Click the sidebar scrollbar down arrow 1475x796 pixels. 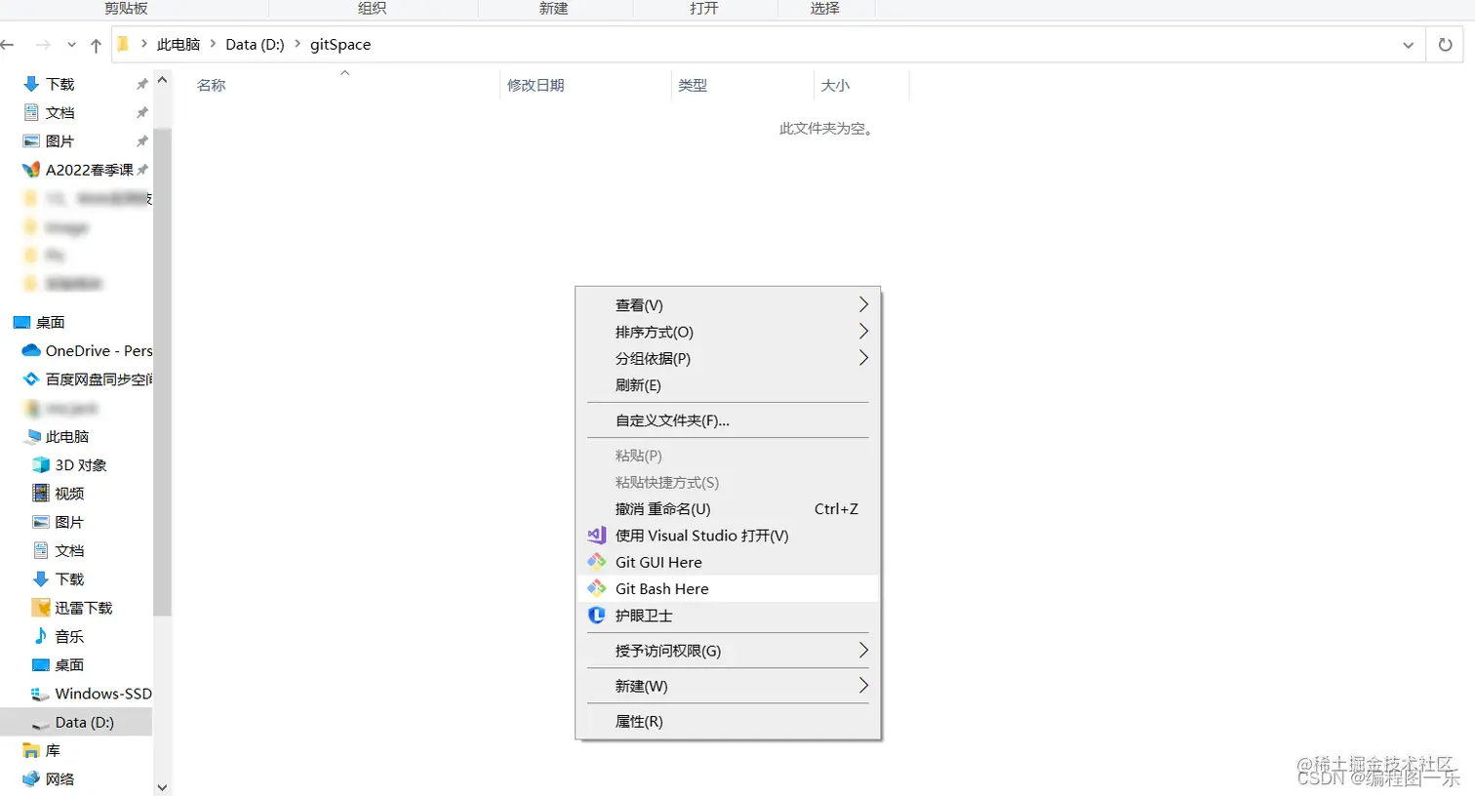pos(162,786)
